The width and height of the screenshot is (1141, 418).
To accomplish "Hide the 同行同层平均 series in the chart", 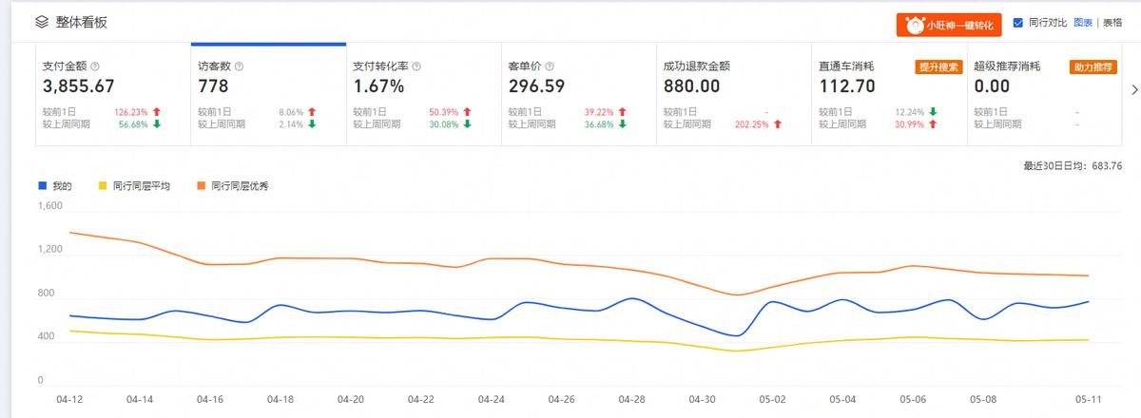I will [x=134, y=185].
